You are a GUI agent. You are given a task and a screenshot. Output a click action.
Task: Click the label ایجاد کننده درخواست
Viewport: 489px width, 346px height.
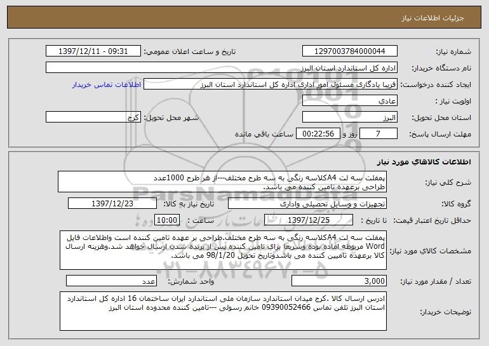[x=436, y=84]
